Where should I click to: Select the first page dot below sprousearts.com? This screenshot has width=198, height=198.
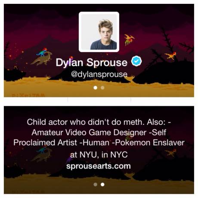pyautogui.click(x=95, y=184)
